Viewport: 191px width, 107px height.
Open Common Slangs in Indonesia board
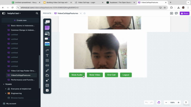(23, 30)
